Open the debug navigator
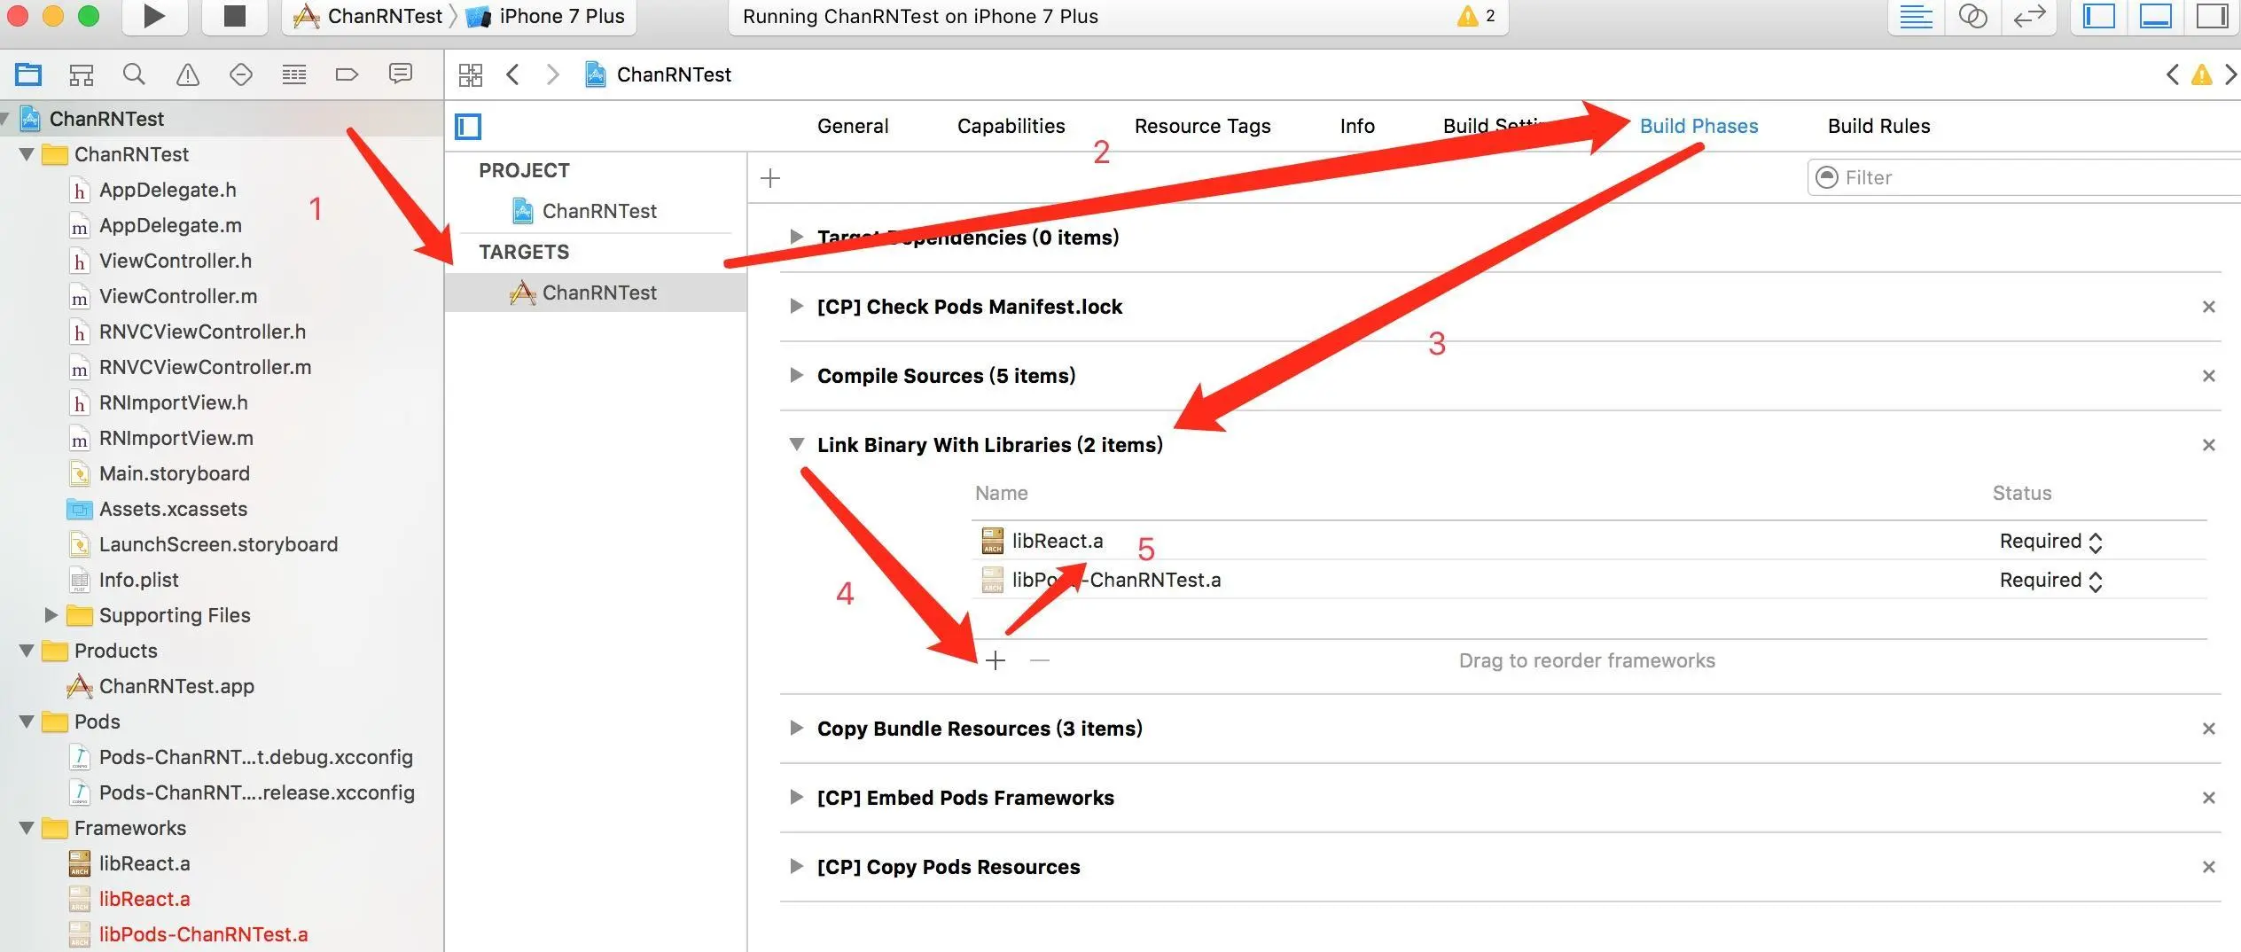 [x=294, y=74]
